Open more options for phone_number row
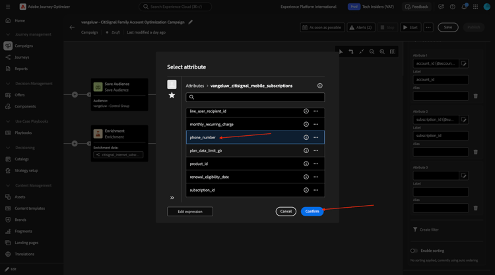The width and height of the screenshot is (495, 275). [315, 137]
